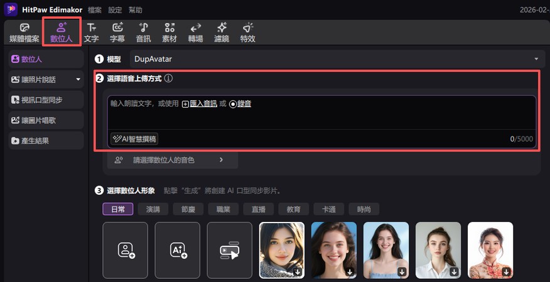Select the 職業 avatar category tab
550x282 pixels.
223,209
